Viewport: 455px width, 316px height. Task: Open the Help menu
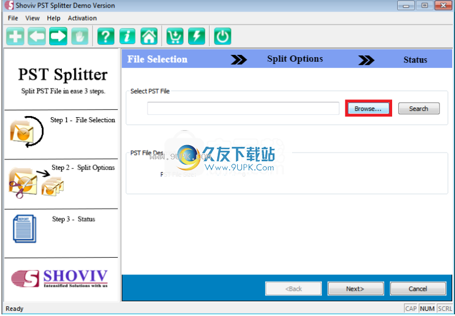coord(54,18)
